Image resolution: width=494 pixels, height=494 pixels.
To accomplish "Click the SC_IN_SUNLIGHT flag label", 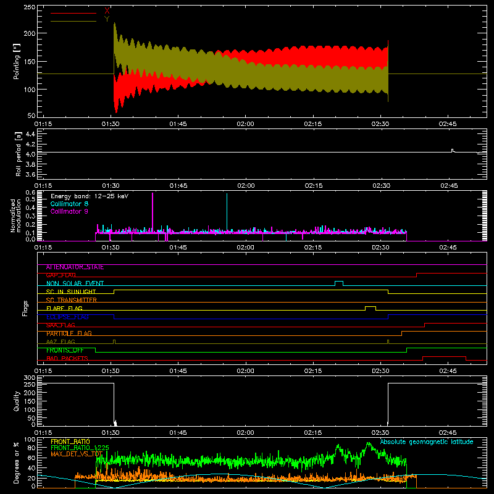I will [71, 291].
